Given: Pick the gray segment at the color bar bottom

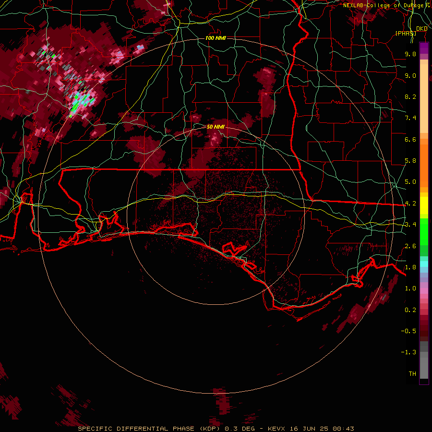Looking at the screenshot, I should [424, 365].
